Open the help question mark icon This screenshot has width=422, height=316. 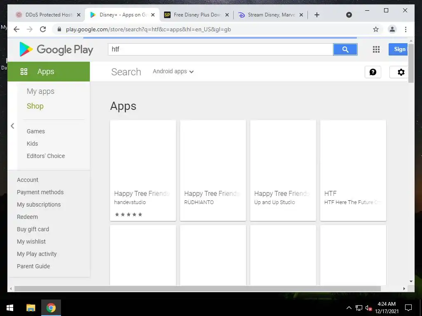[373, 72]
